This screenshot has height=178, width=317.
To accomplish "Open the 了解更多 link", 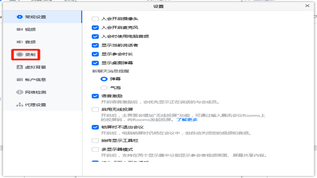I will click(187, 120).
